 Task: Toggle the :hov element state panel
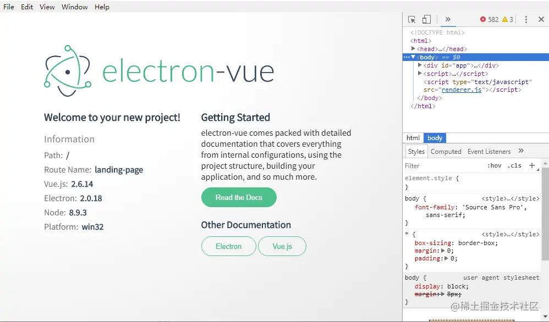point(494,166)
